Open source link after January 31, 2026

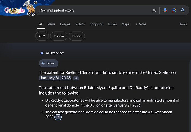[x=76, y=78]
